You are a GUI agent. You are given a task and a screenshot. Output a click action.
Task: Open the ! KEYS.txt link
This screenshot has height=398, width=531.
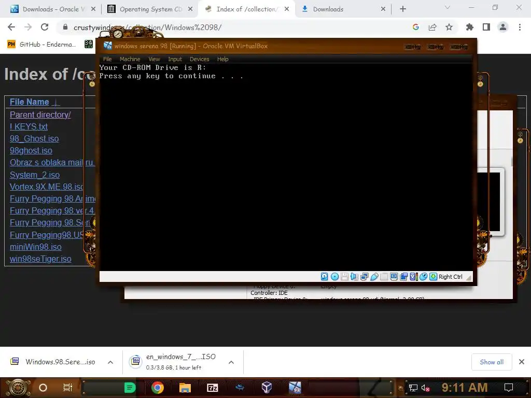pyautogui.click(x=29, y=126)
